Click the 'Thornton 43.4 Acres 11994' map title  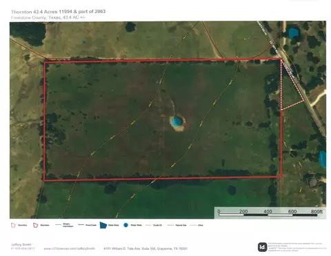(x=59, y=12)
